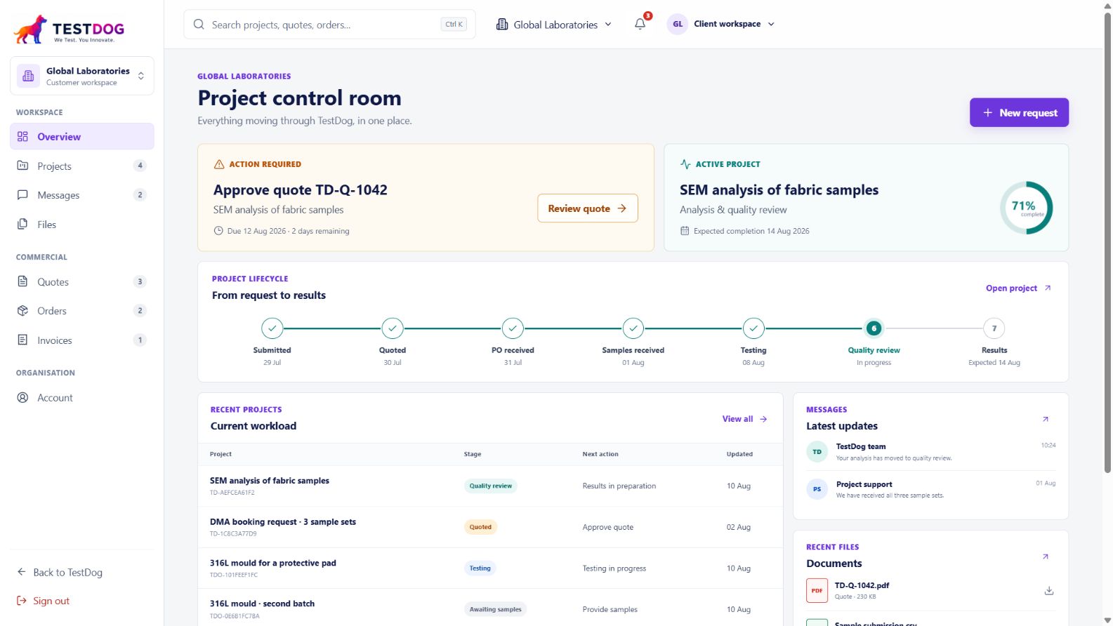Open Orders in sidebar
The image size is (1113, 626).
pyautogui.click(x=82, y=310)
